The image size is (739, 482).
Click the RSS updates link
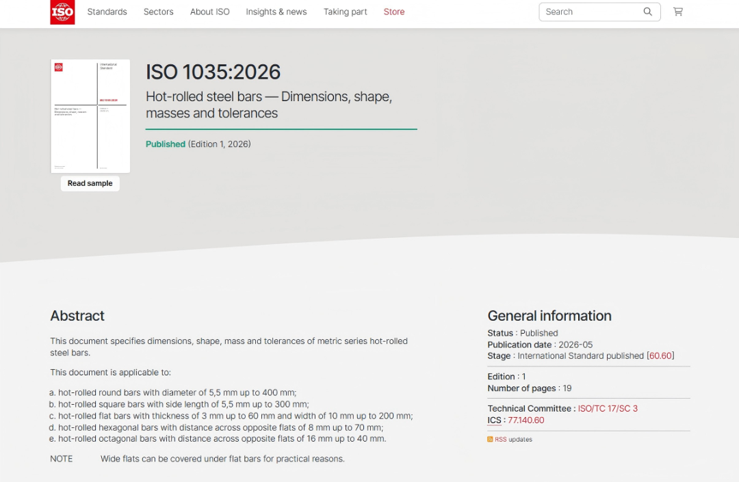click(x=513, y=439)
